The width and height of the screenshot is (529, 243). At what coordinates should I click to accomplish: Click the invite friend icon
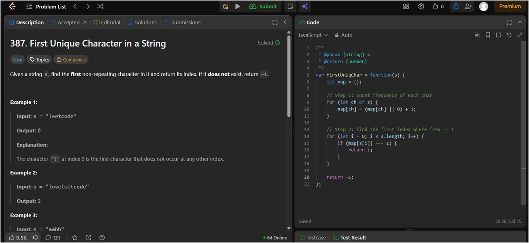pyautogui.click(x=468, y=7)
